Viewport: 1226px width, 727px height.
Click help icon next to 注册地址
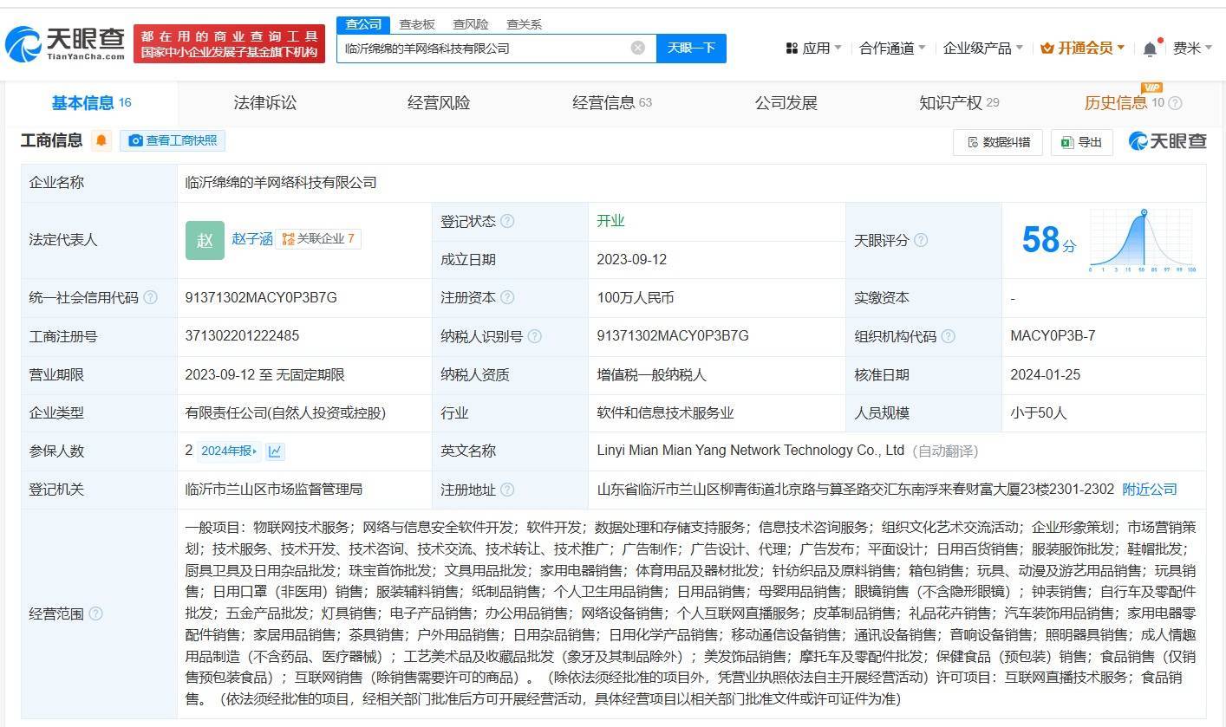coord(507,490)
